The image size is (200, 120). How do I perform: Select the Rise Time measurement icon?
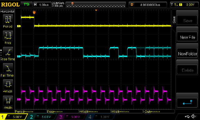[8, 52]
